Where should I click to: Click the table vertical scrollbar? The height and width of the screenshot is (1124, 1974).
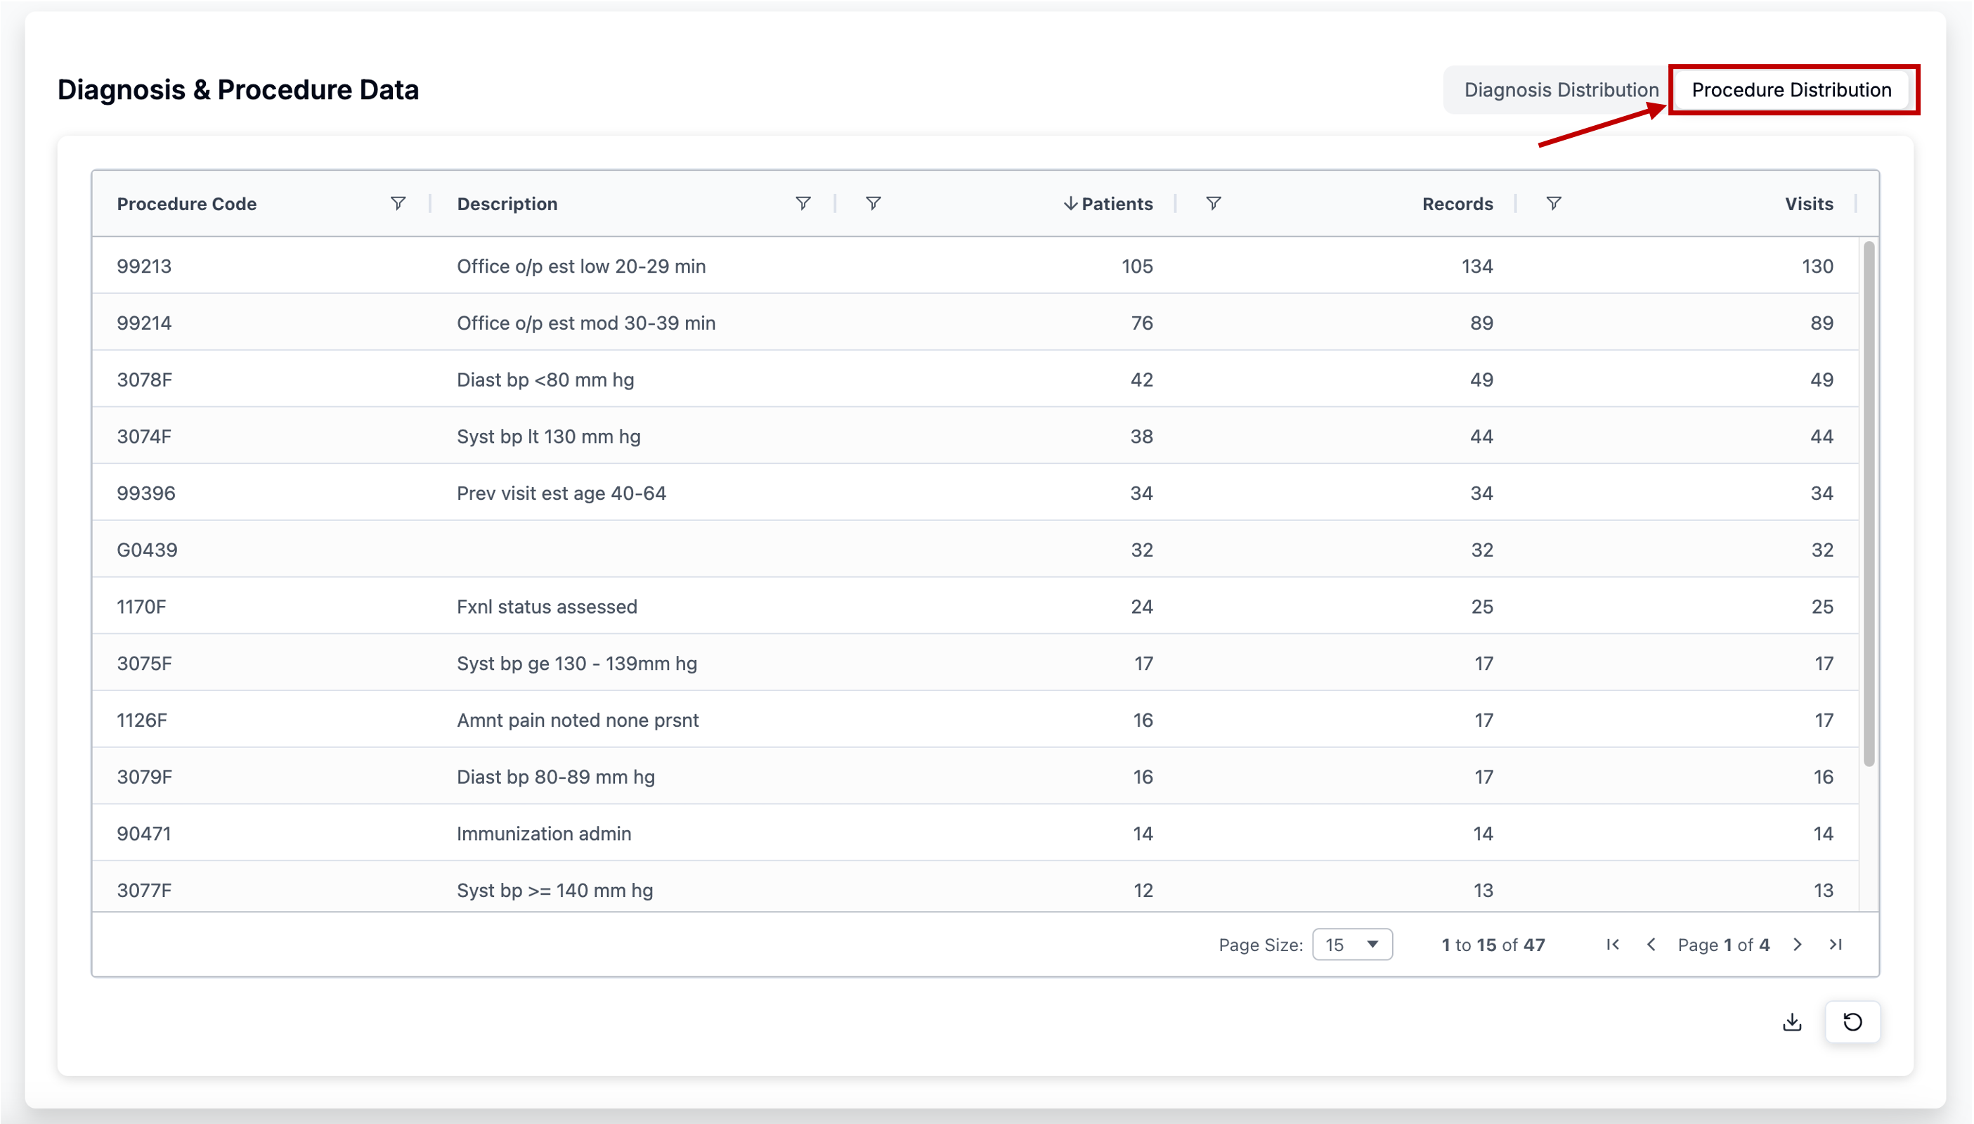[1869, 502]
